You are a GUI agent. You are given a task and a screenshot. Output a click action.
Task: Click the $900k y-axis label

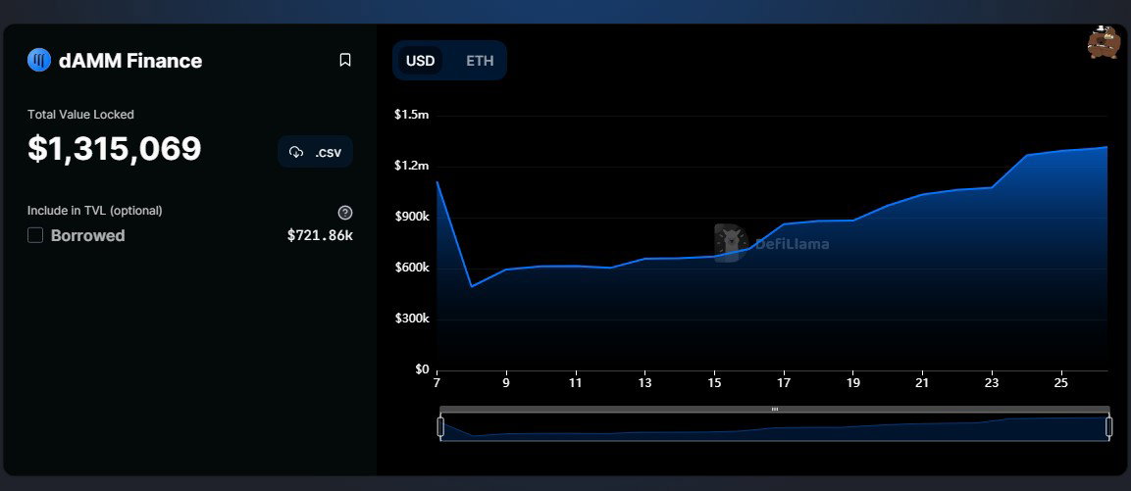pyautogui.click(x=412, y=217)
